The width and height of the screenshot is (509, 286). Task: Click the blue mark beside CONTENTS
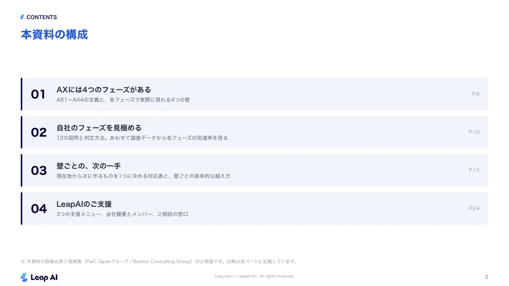(22, 17)
